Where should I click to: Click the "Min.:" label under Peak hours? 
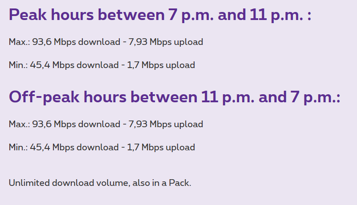18,65
